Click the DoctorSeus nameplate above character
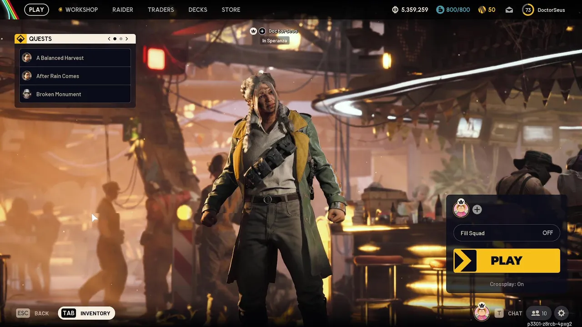The height and width of the screenshot is (327, 582). 283,31
